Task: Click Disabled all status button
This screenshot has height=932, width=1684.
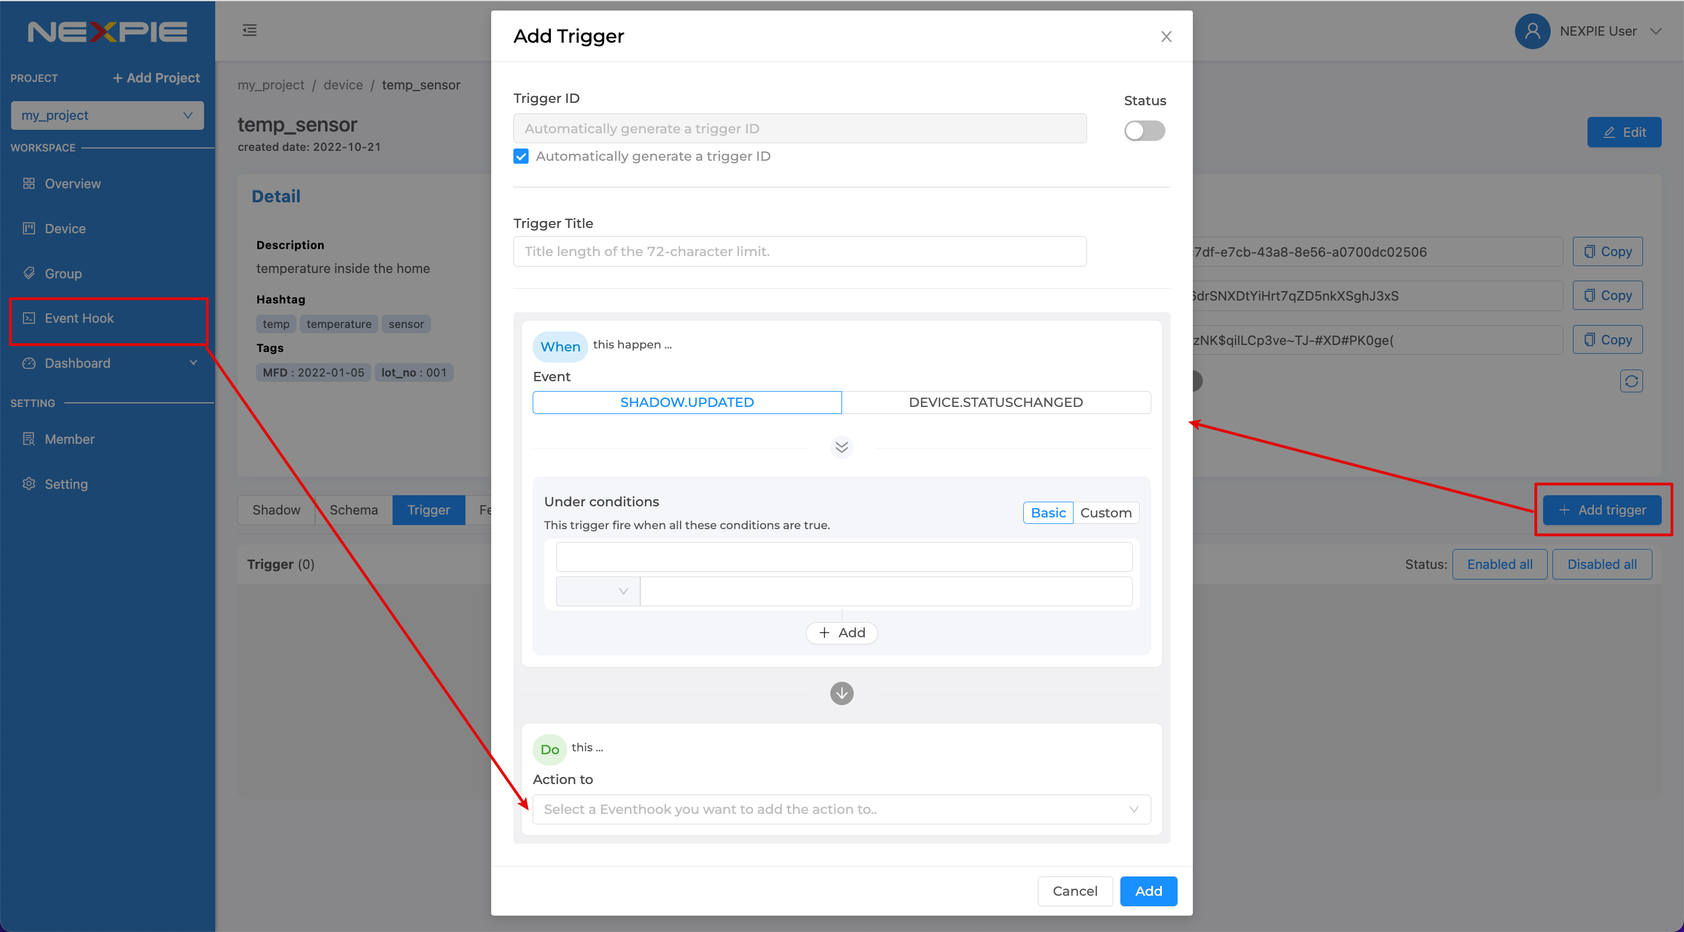Action: (x=1602, y=564)
